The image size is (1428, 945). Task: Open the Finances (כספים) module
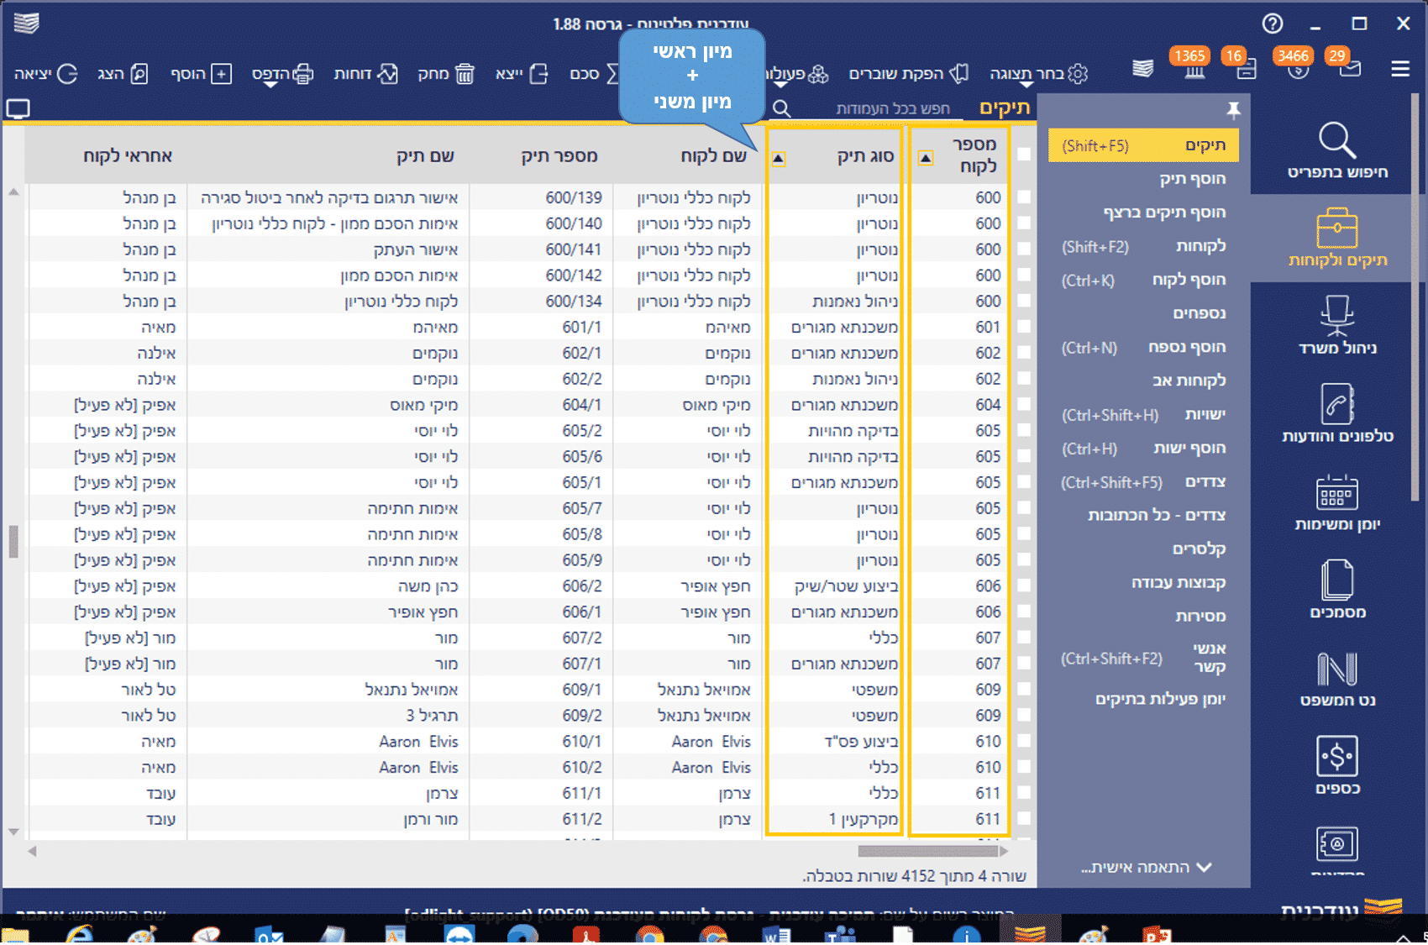(1337, 766)
